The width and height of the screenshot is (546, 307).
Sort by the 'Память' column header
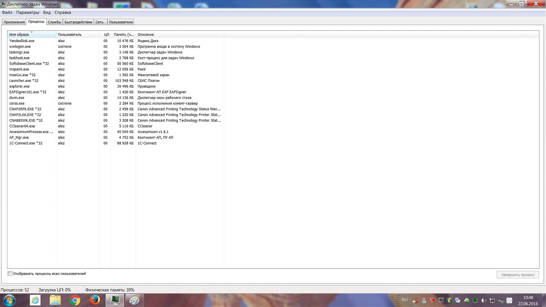click(123, 34)
